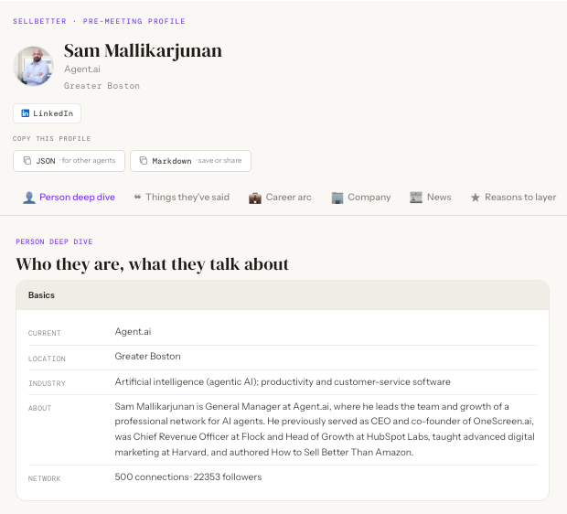
Task: Click the office building icon
Action: pos(337,198)
